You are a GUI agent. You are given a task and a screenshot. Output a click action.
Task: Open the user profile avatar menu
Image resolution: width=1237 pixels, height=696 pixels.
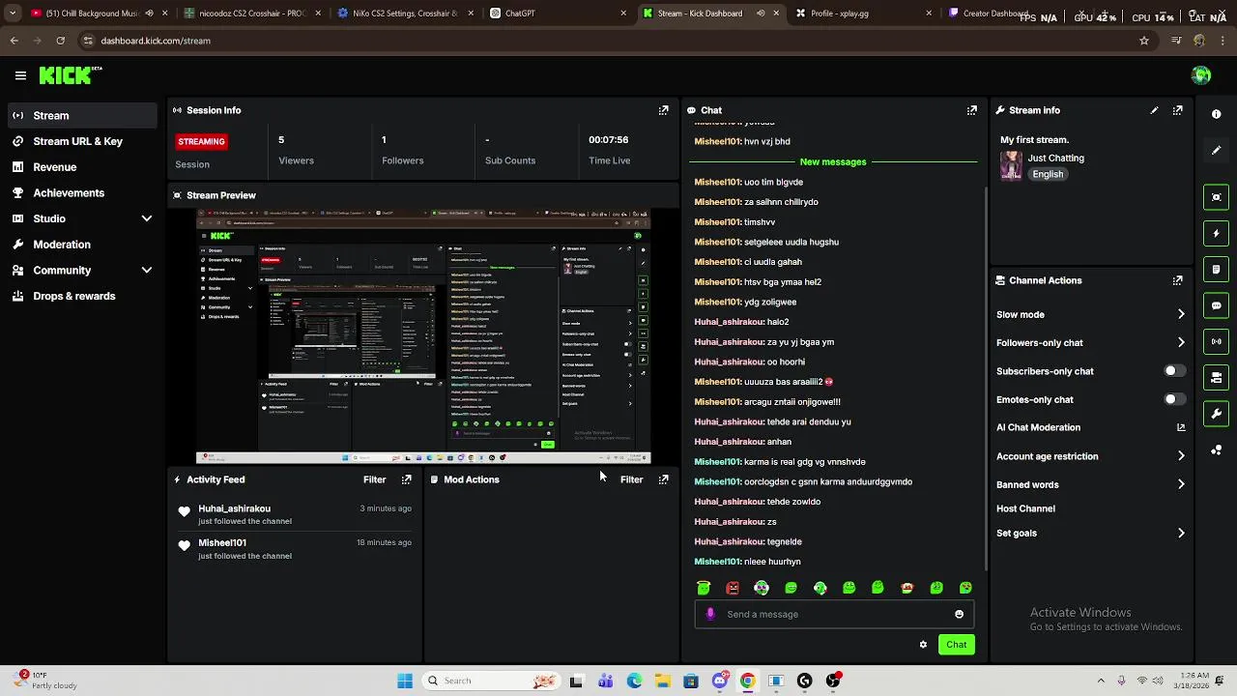(1201, 75)
